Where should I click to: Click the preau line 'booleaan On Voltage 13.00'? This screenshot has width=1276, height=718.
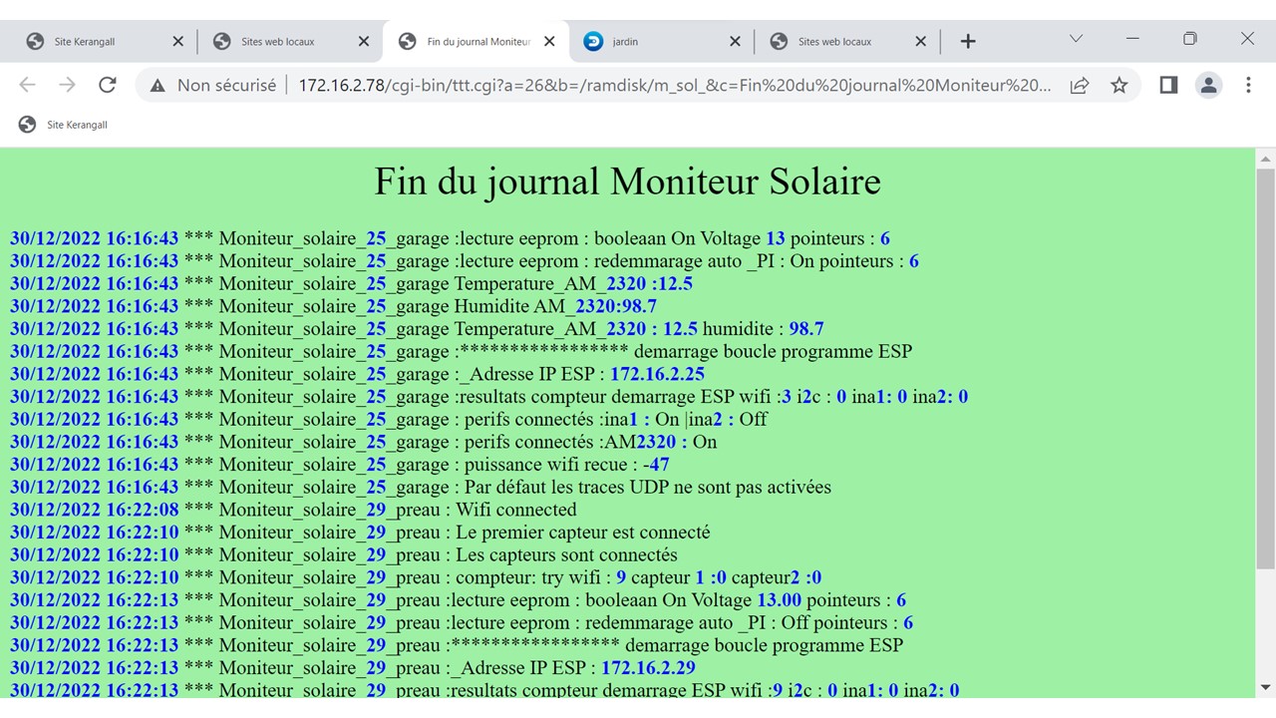click(459, 600)
